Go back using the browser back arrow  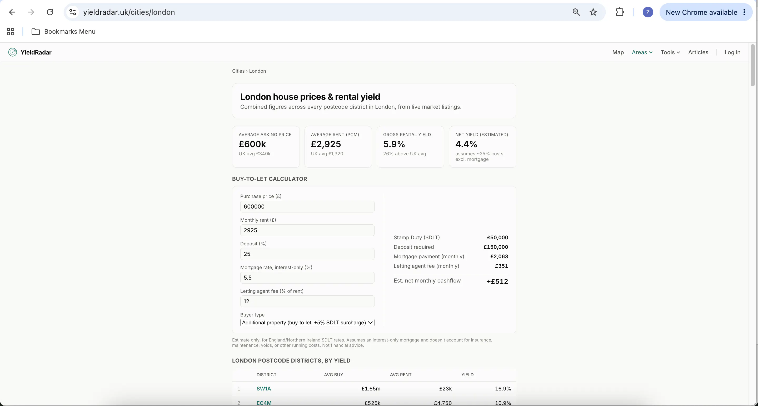coord(12,12)
